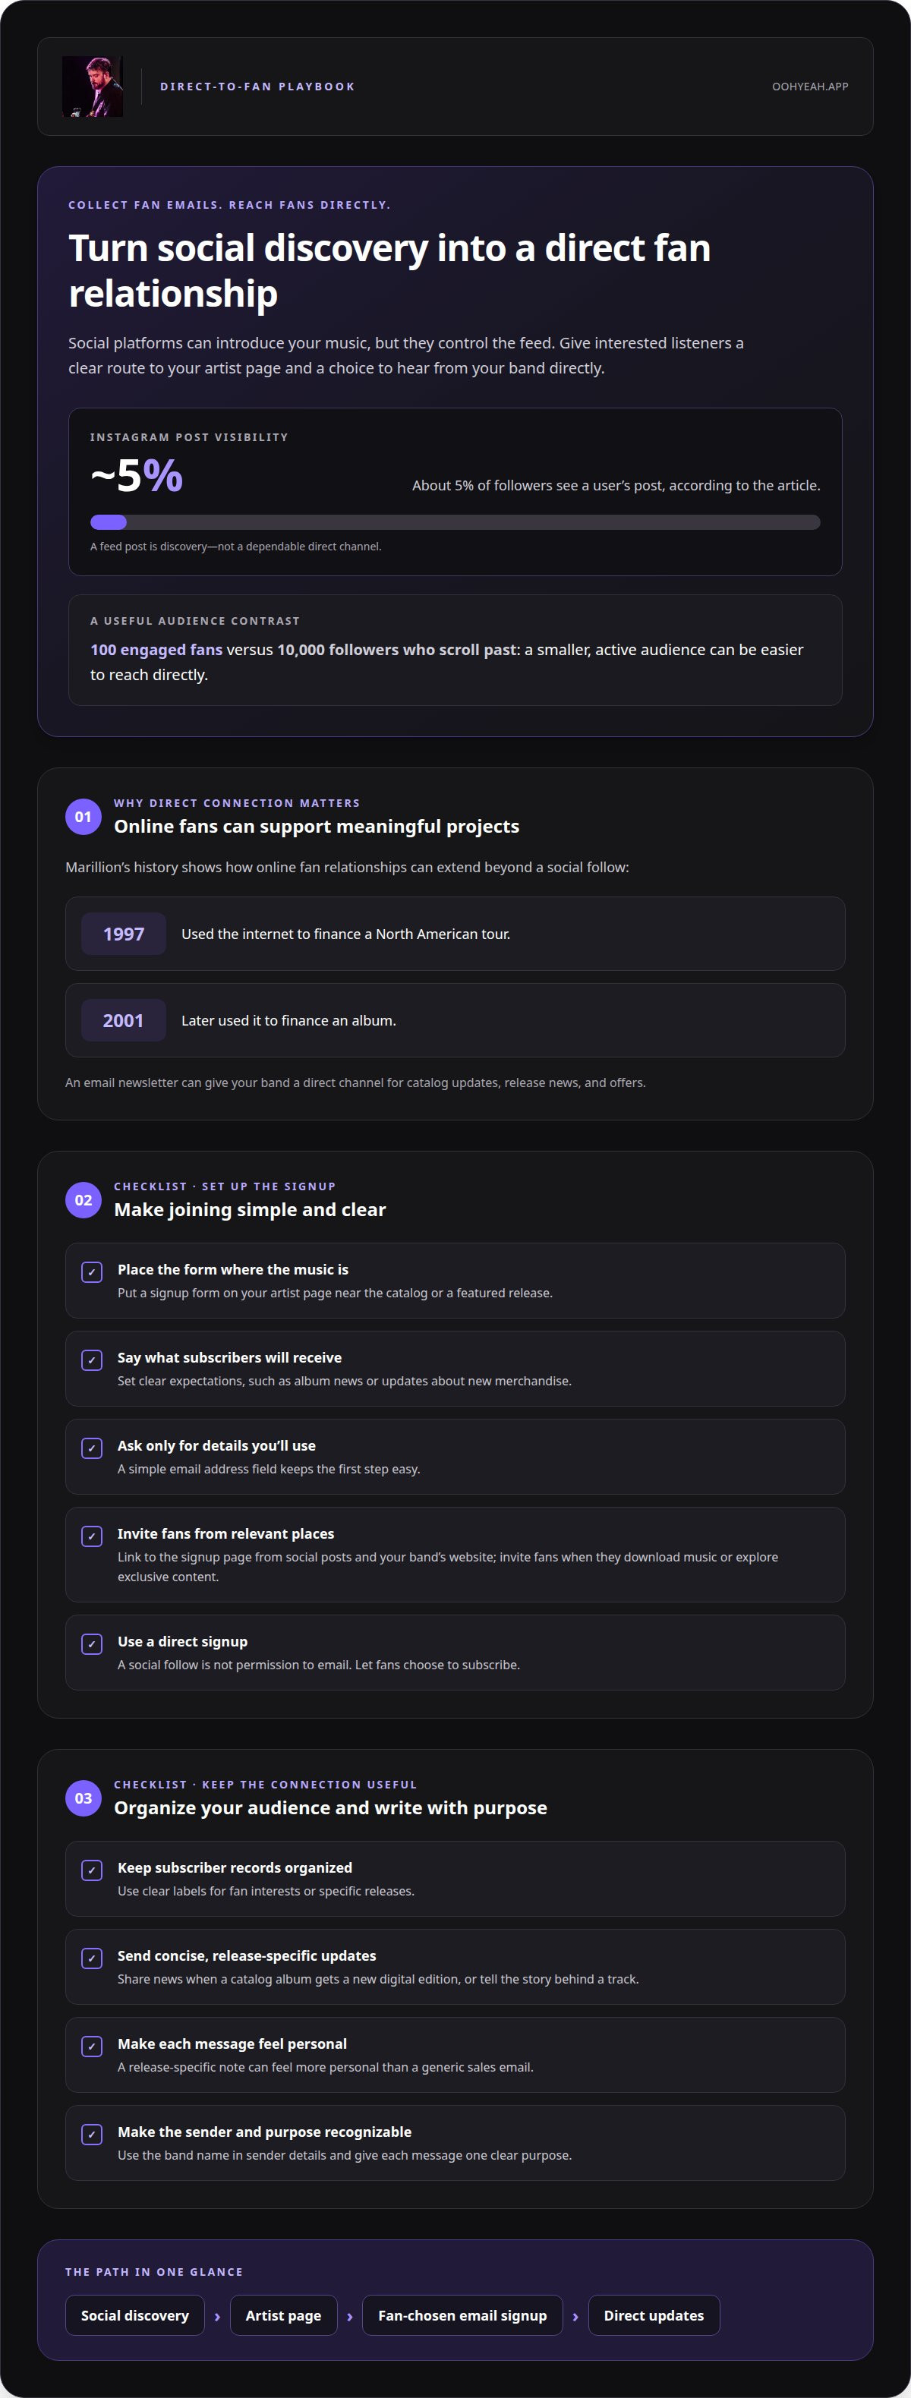Viewport: 911px width, 2398px height.
Task: Click the Instagram post visibility progress bar
Action: click(x=455, y=522)
